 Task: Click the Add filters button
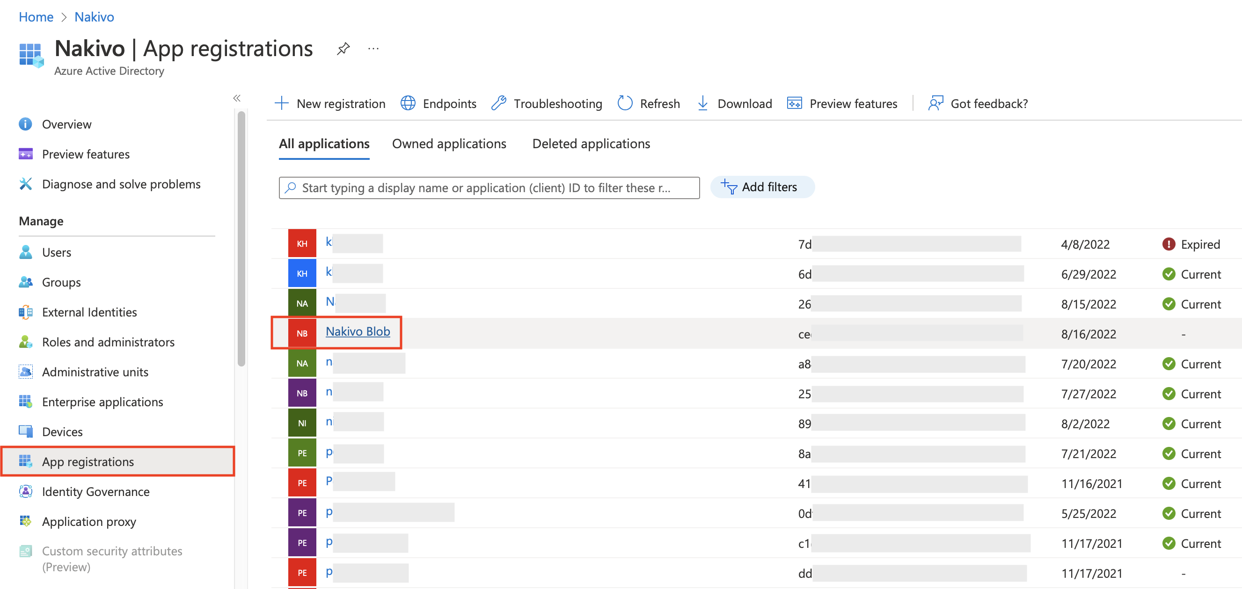762,187
